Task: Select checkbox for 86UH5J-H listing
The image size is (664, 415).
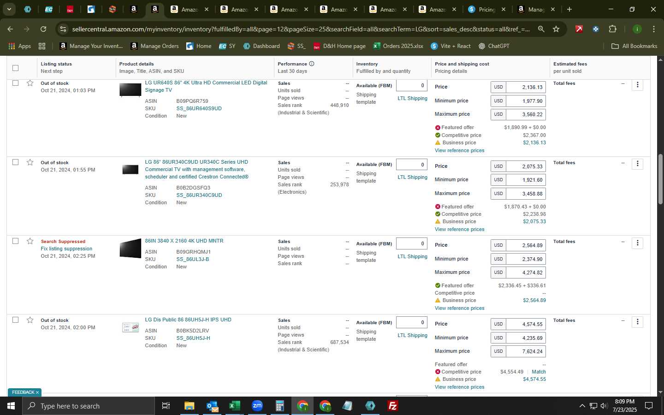Action: 15,320
